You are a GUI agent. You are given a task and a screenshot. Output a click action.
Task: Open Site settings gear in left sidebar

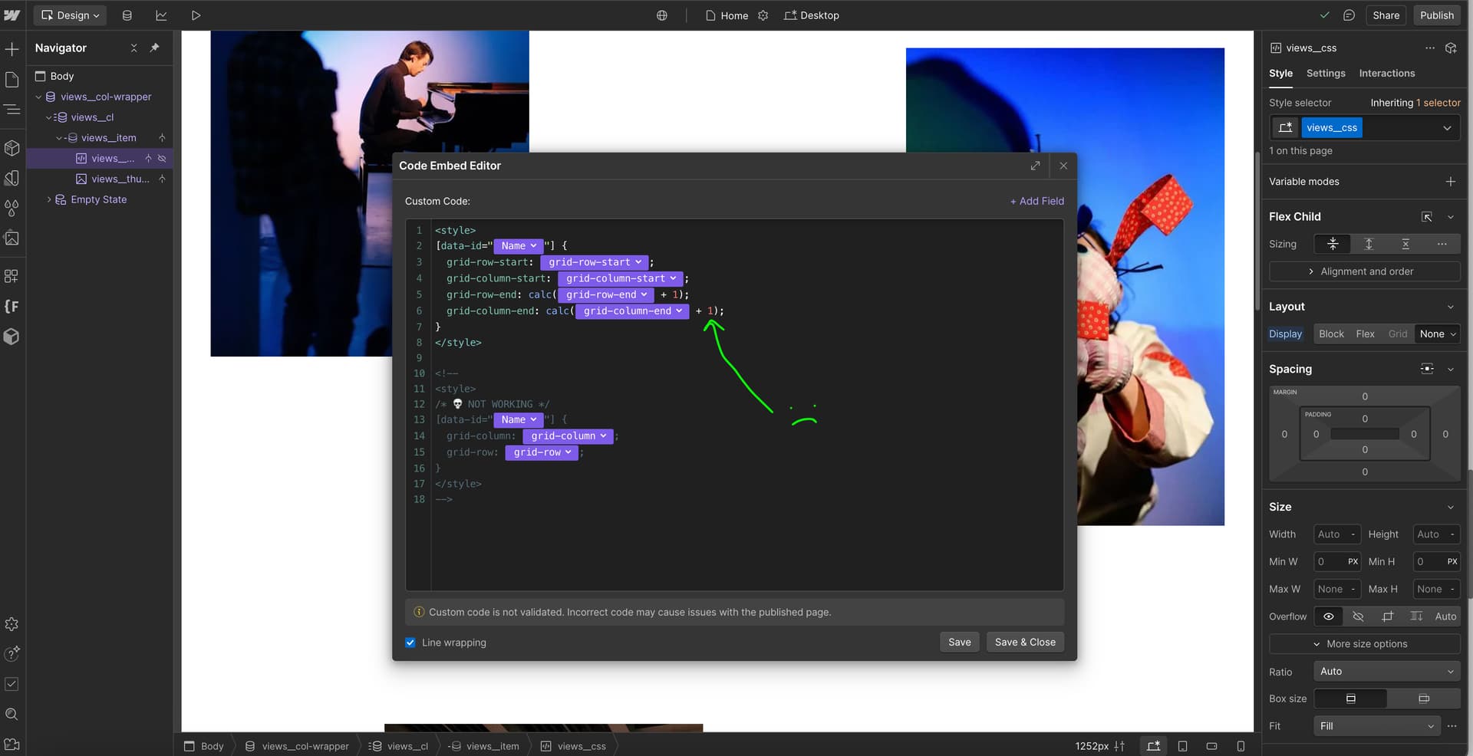(x=12, y=624)
